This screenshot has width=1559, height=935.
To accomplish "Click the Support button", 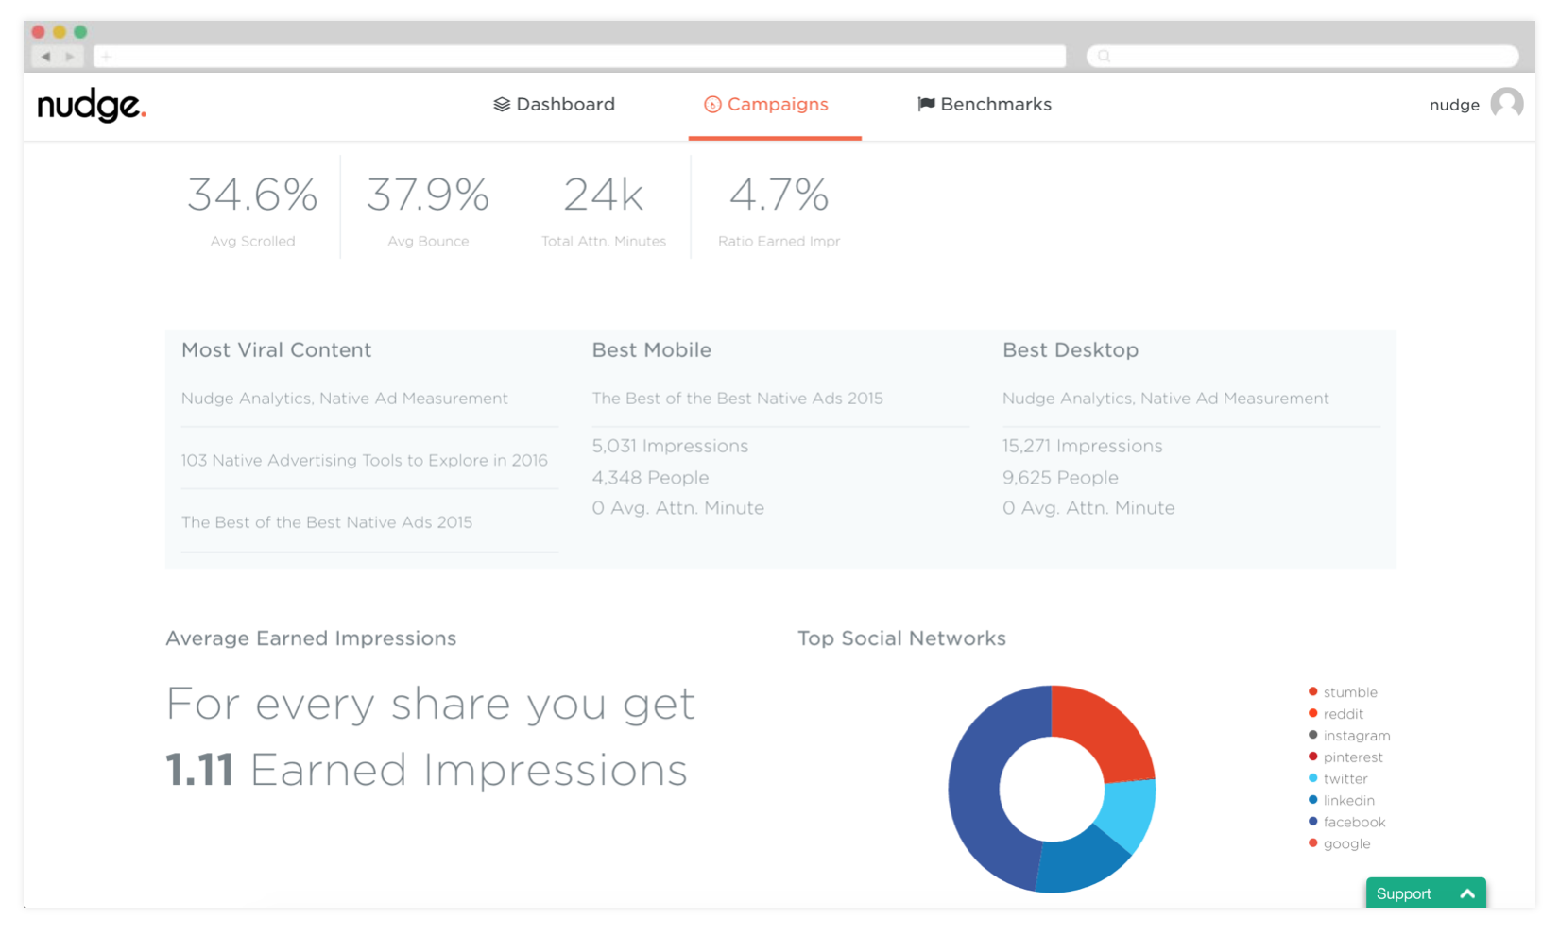I will (1404, 893).
